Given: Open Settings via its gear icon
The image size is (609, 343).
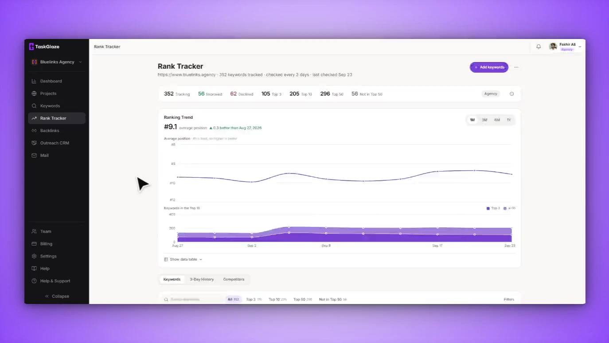Looking at the screenshot, I should (34, 256).
